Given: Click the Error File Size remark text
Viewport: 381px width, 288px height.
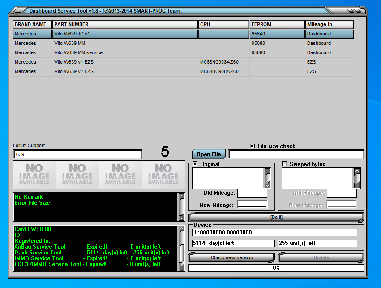Looking at the screenshot, I should [x=32, y=203].
